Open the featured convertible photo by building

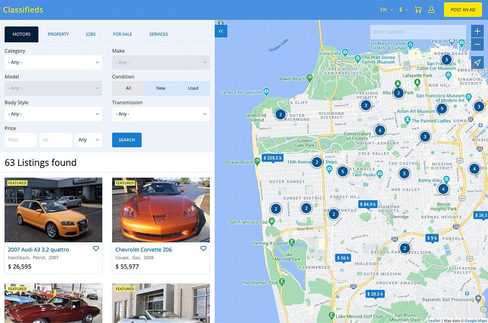[x=161, y=303]
